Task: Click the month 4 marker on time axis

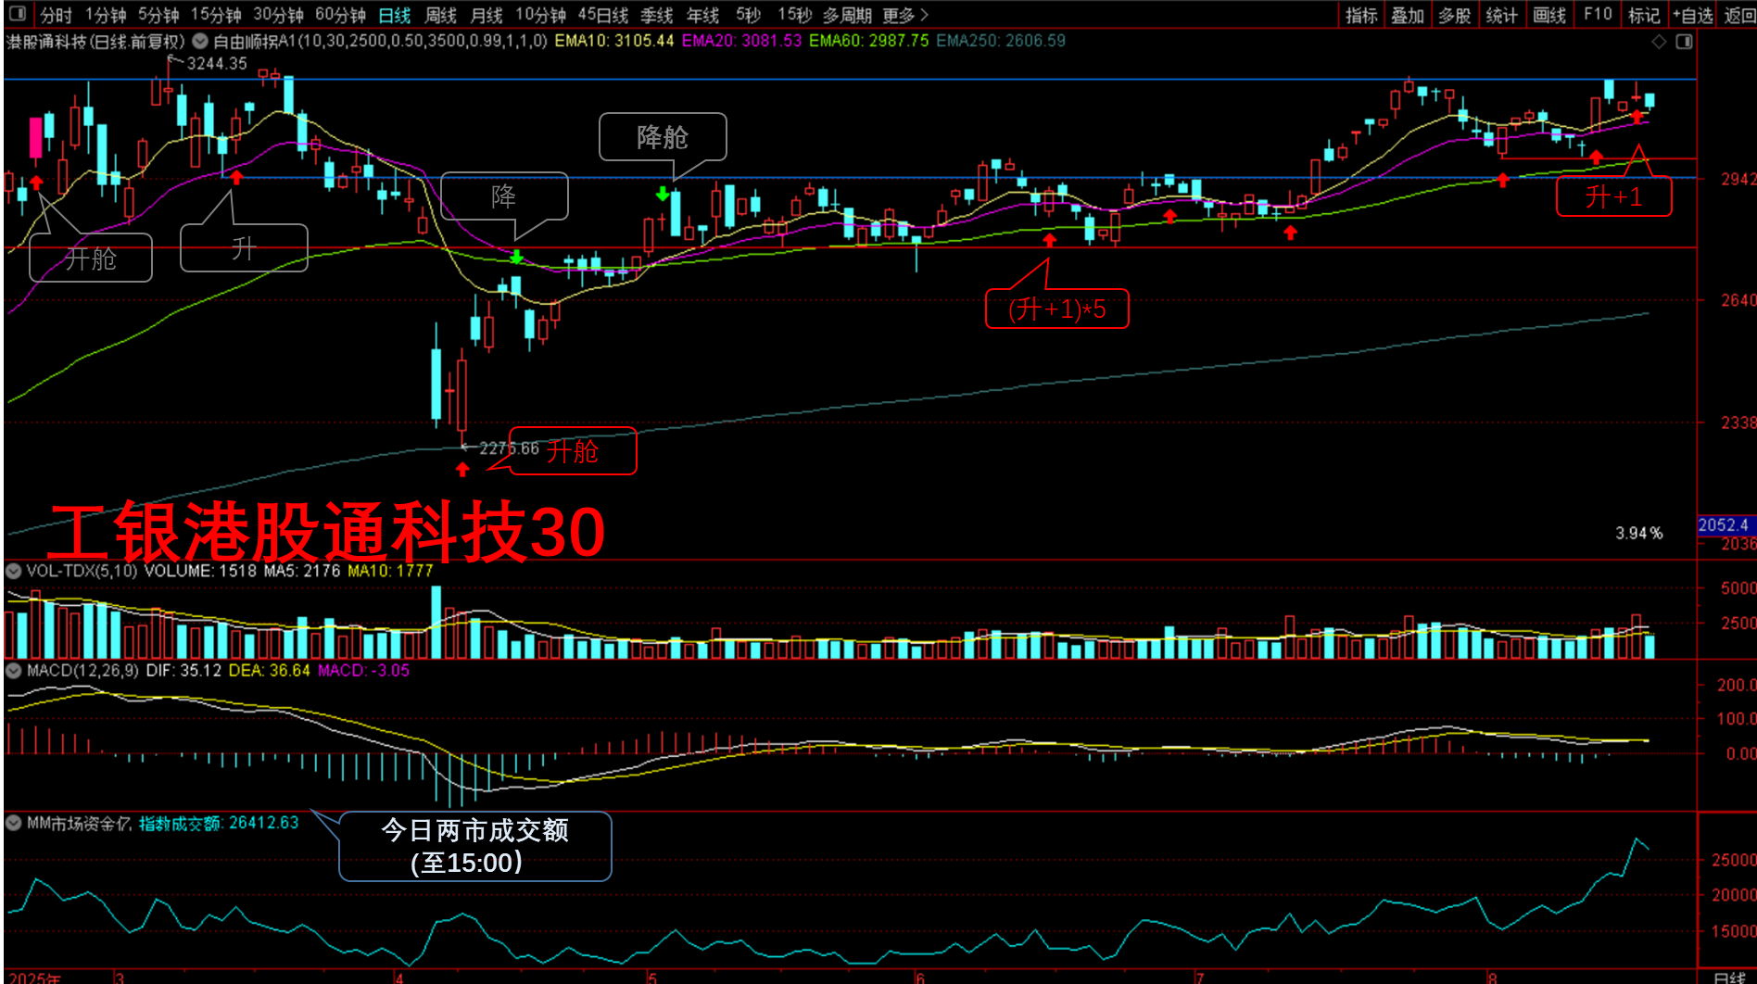Action: (399, 978)
